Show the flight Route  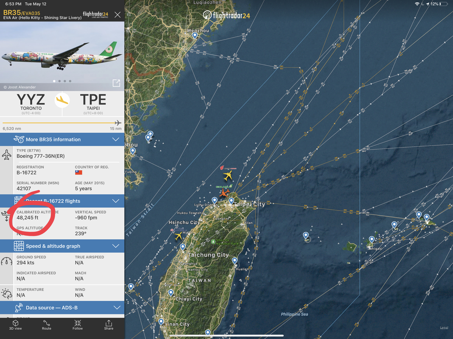(46, 325)
